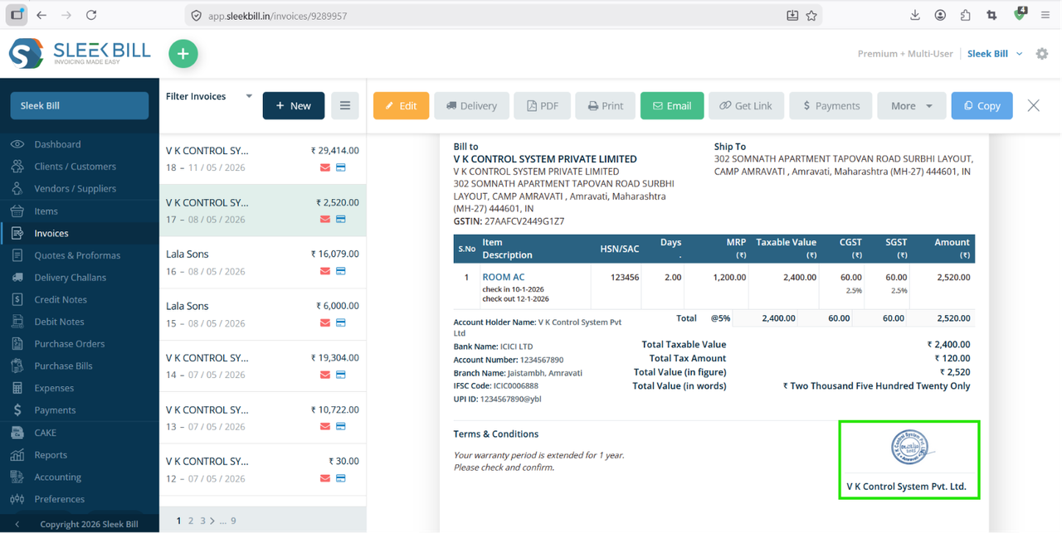Expand the Filter Invoices dropdown
Image resolution: width=1062 pixels, height=533 pixels.
click(x=209, y=97)
